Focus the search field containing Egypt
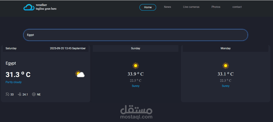 pos(136,35)
